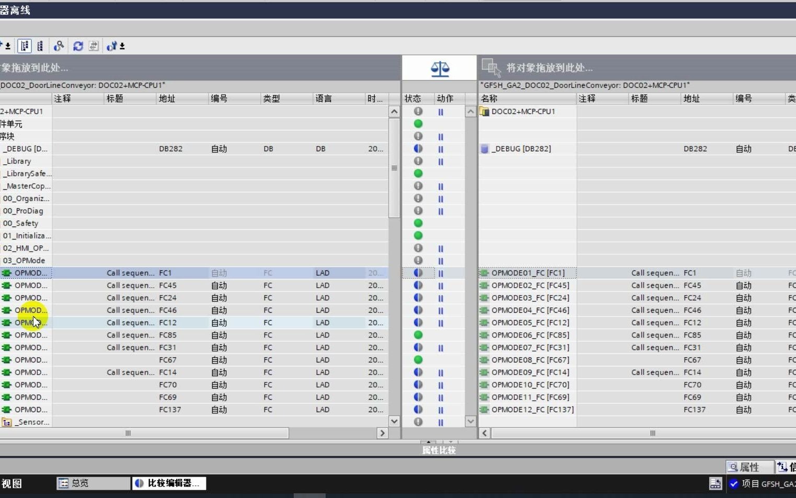Click the status icon for the _DEBUG row
Viewport: 796px width, 498px height.
point(418,149)
